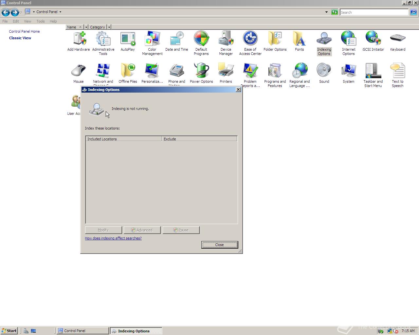Open iSCSI Initiator icon
The image size is (419, 335).
373,41
